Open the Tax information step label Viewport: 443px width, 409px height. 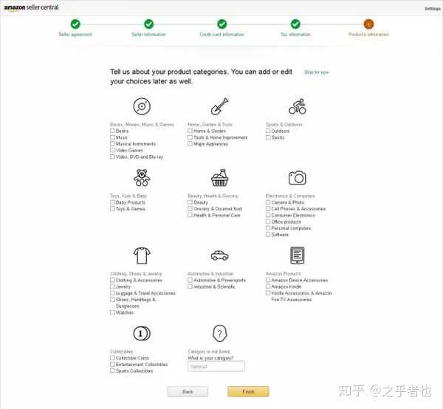[x=295, y=35]
